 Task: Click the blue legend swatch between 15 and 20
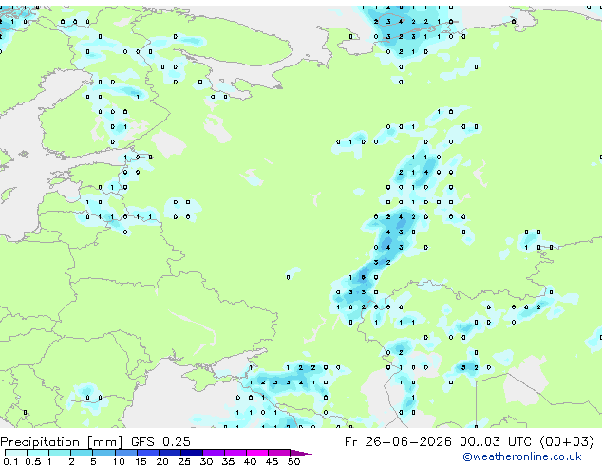pyautogui.click(x=147, y=453)
